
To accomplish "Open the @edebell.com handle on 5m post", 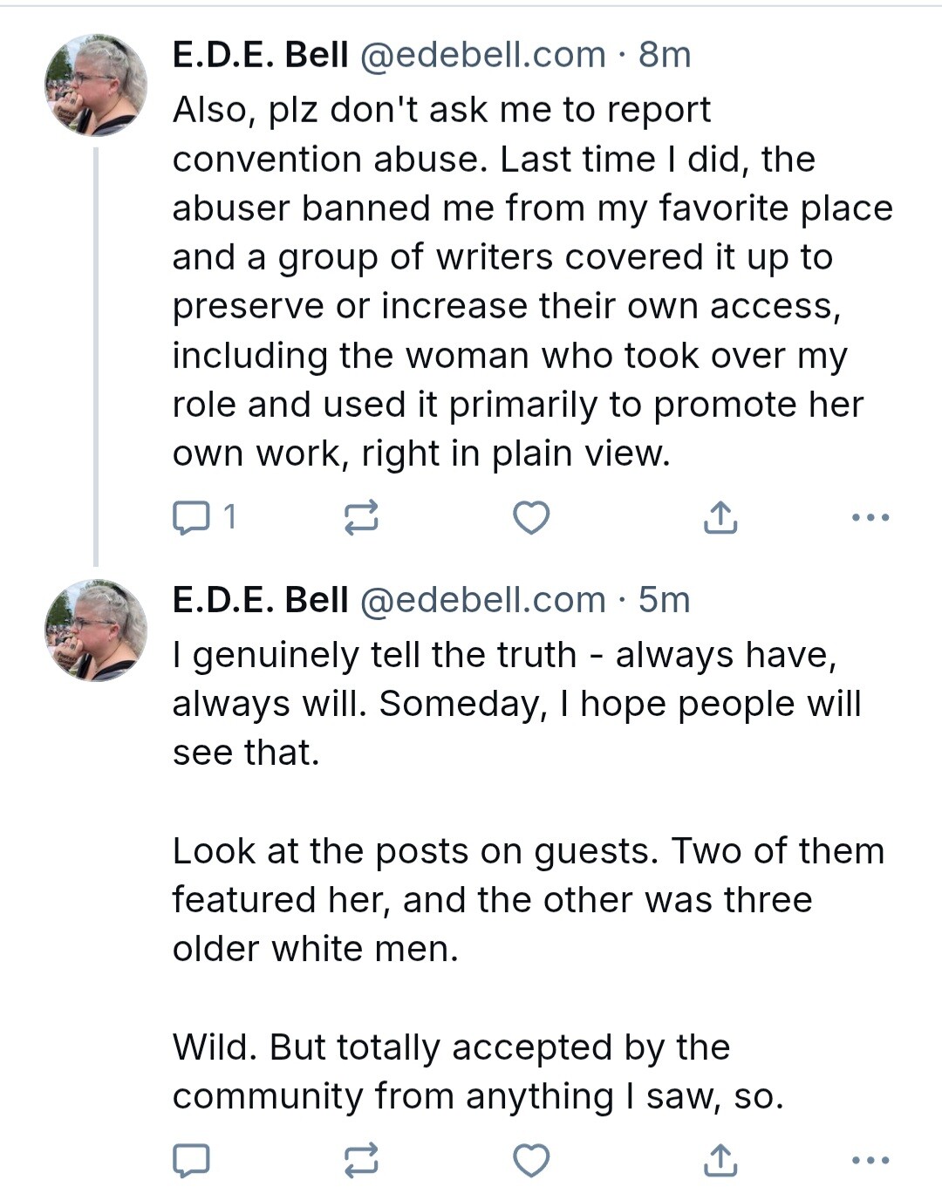I will pos(482,600).
